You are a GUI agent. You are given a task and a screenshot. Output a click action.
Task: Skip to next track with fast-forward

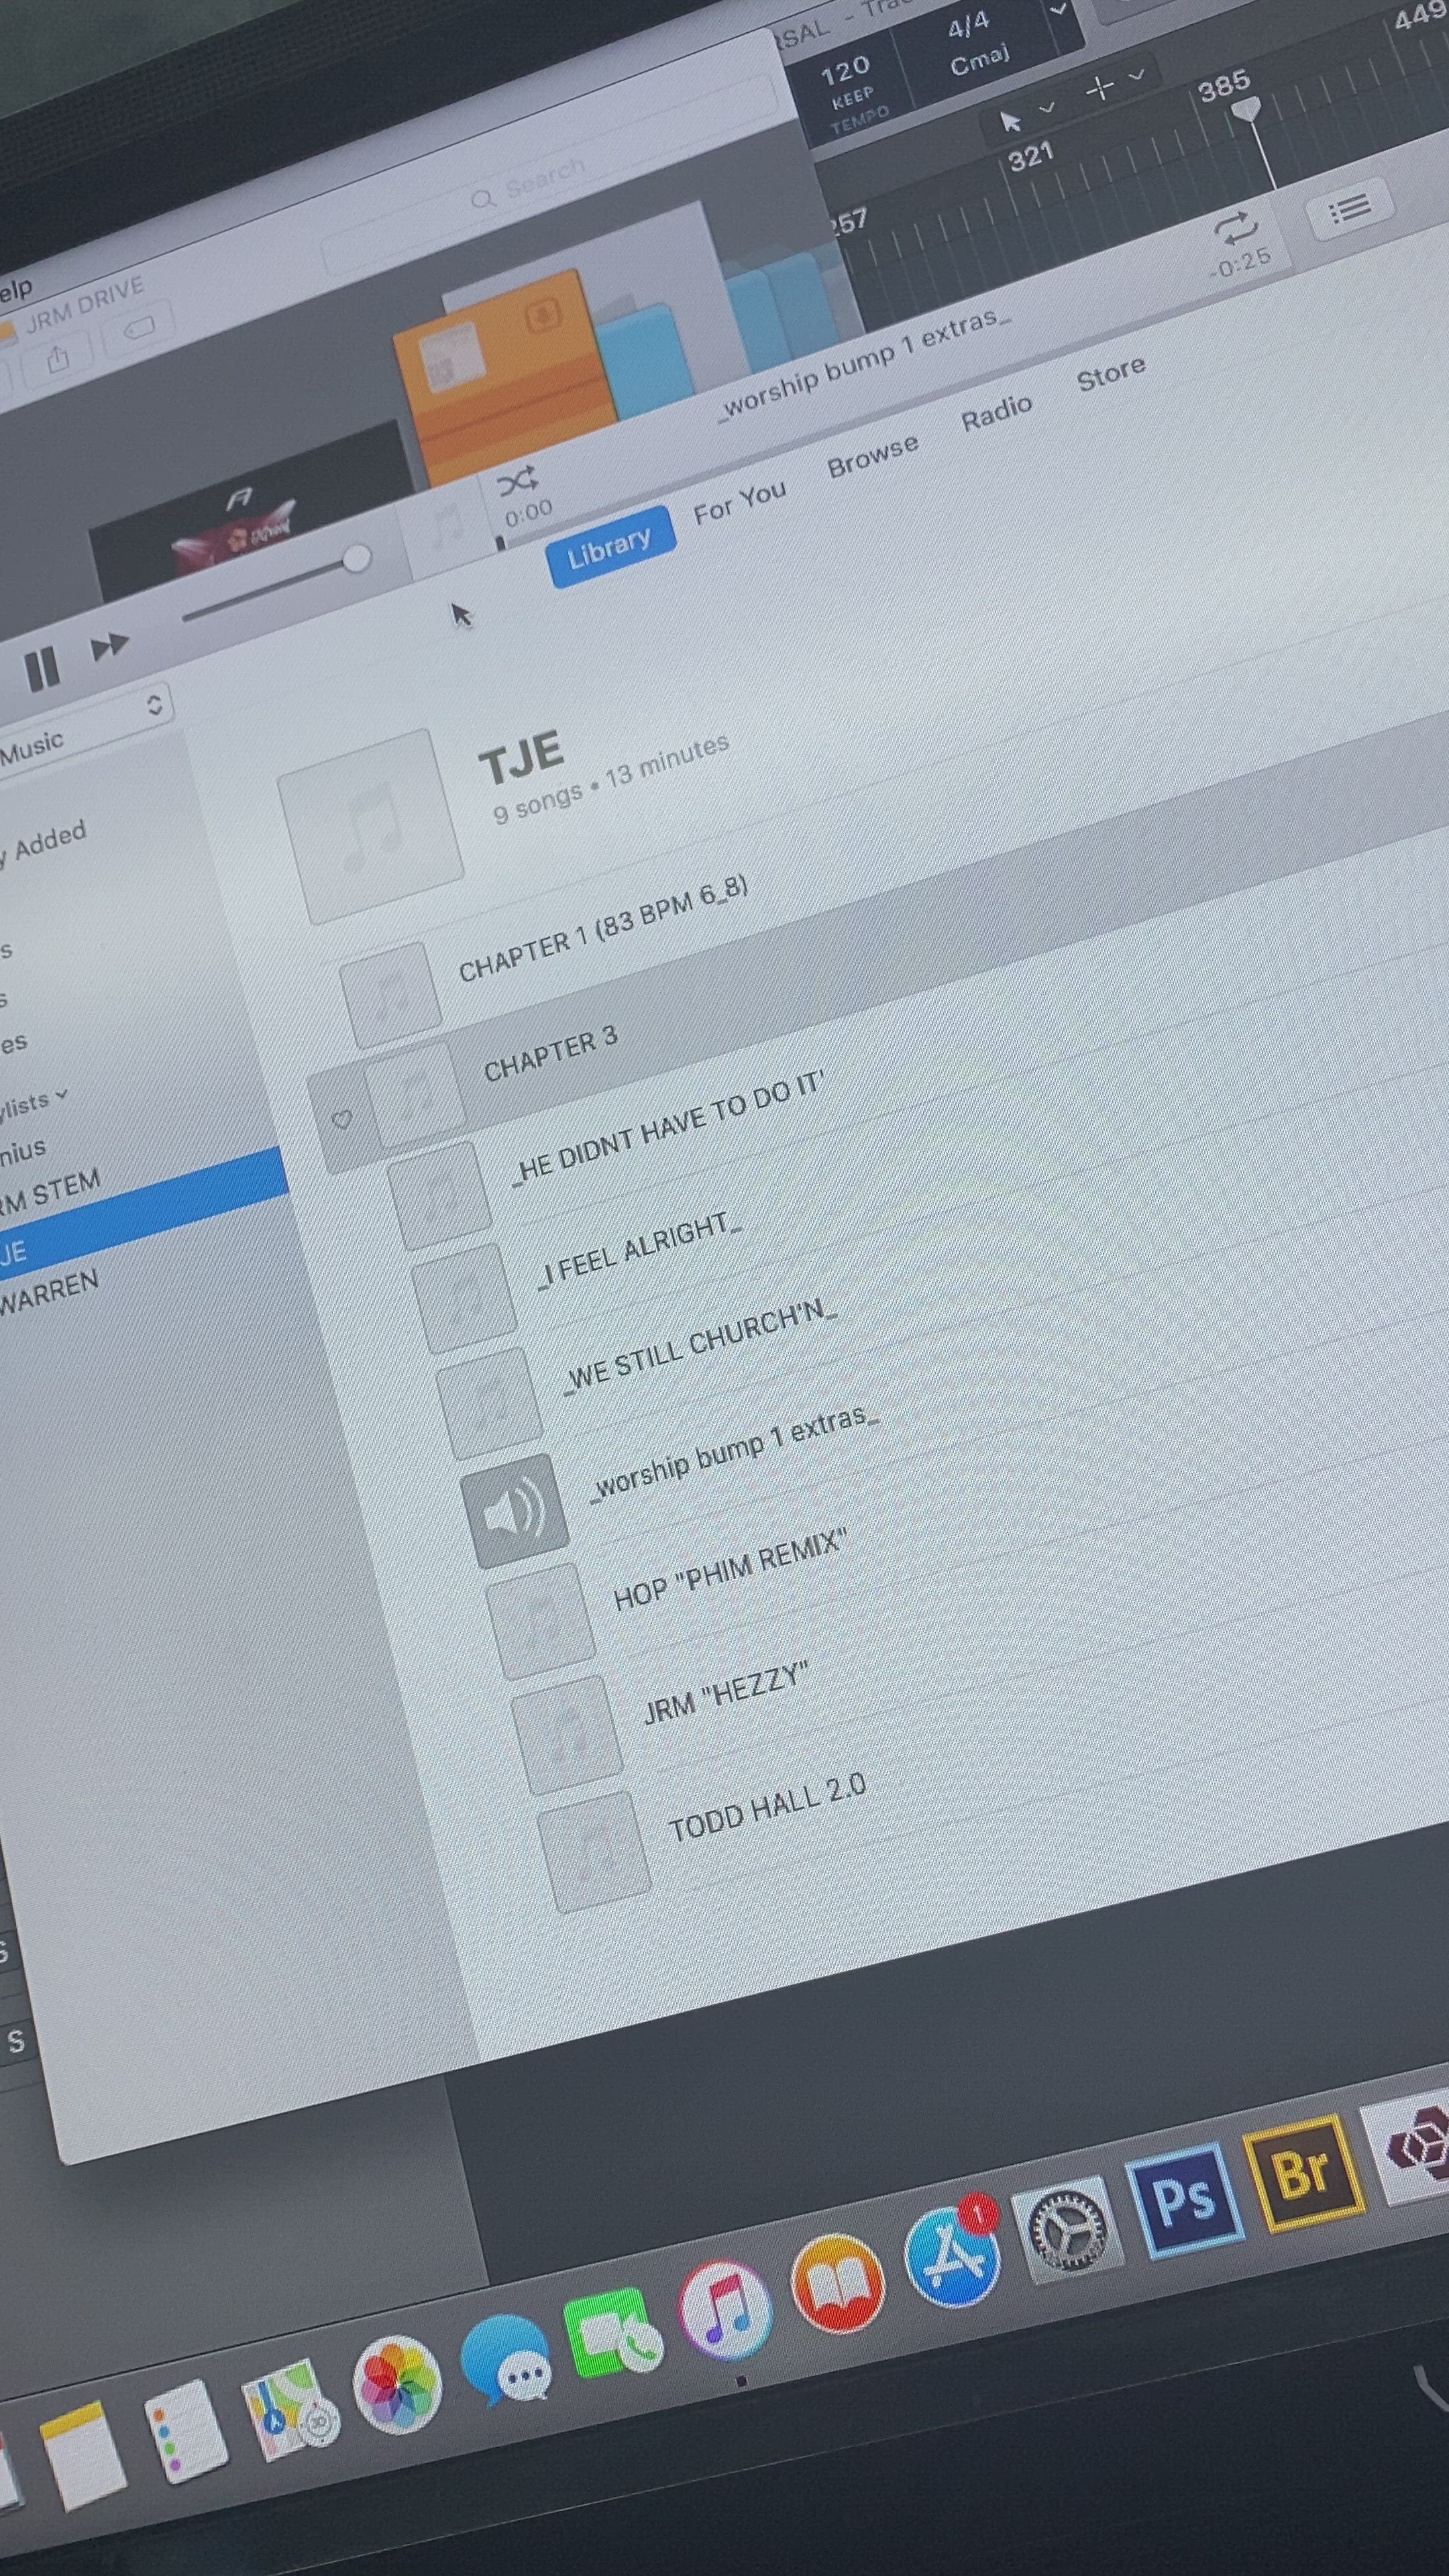click(109, 646)
